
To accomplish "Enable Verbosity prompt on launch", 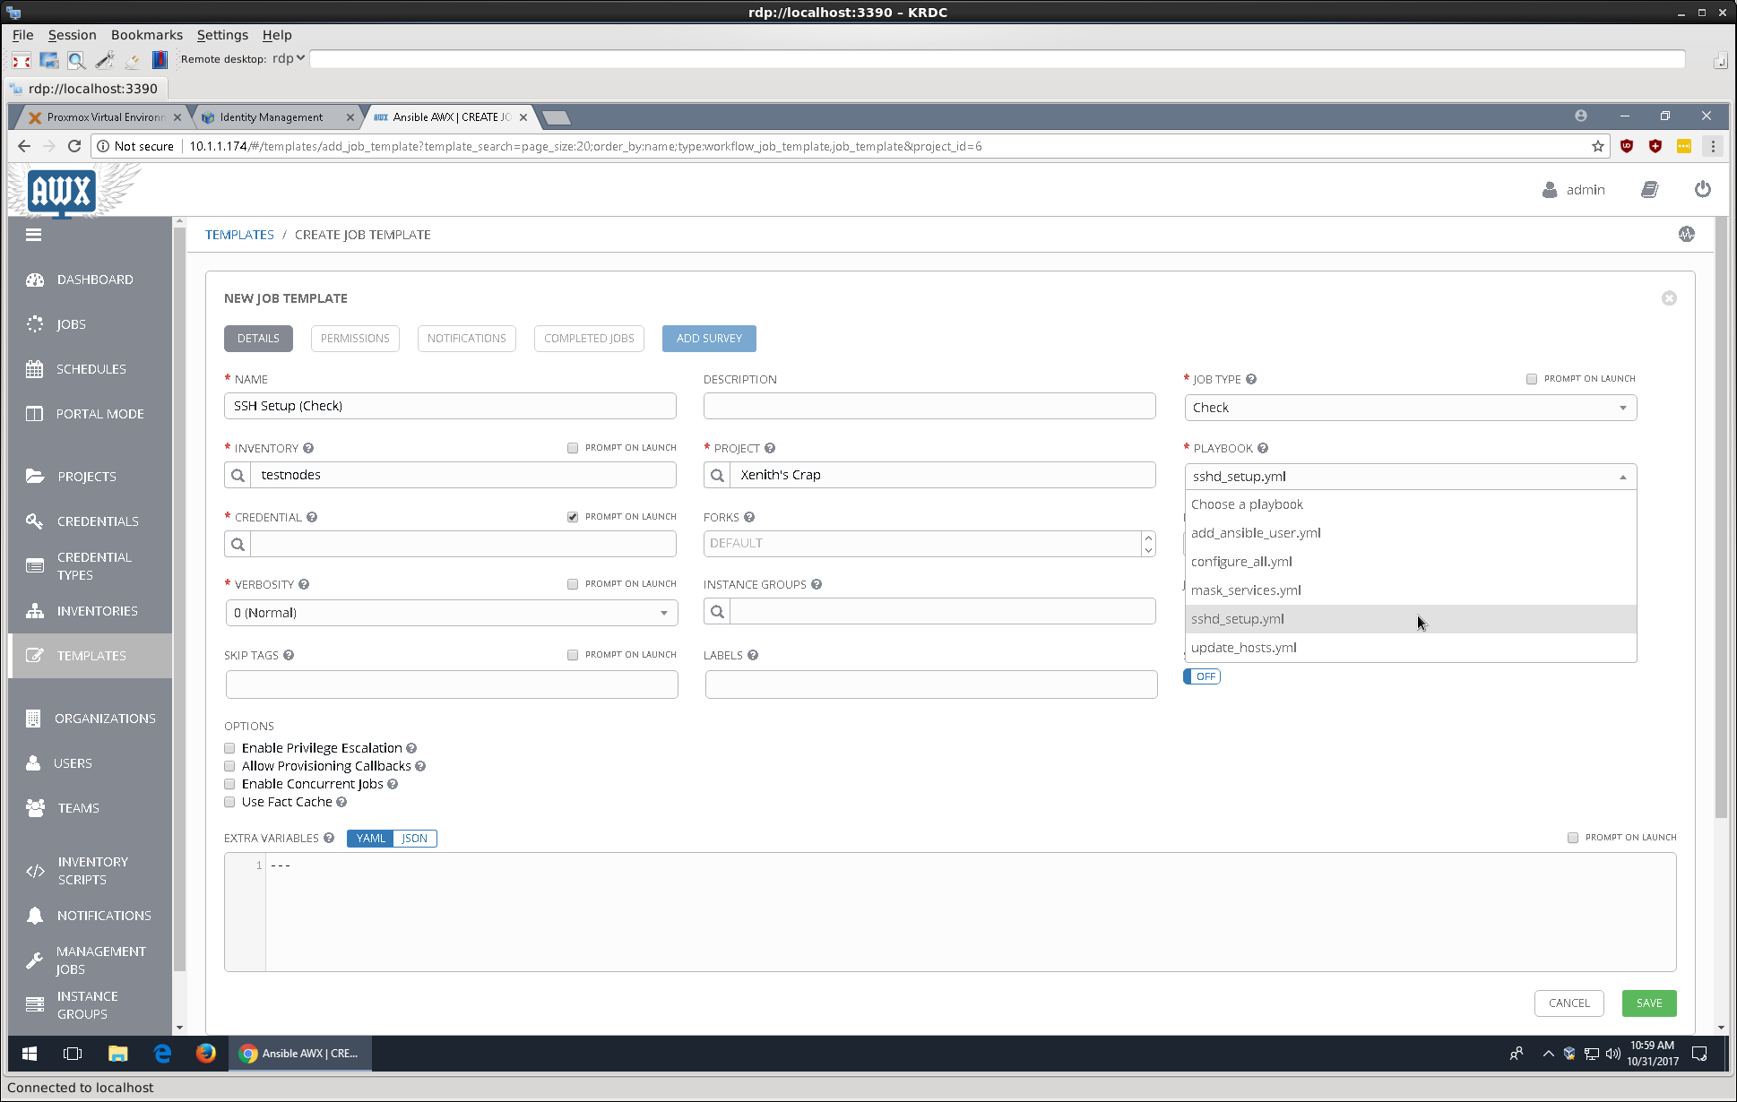I will tap(573, 584).
